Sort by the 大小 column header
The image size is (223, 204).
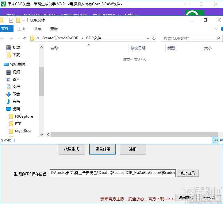point(208,48)
